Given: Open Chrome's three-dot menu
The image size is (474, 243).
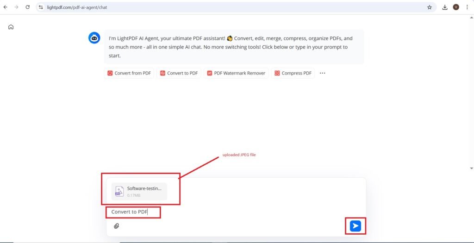Looking at the screenshot, I should [x=467, y=7].
